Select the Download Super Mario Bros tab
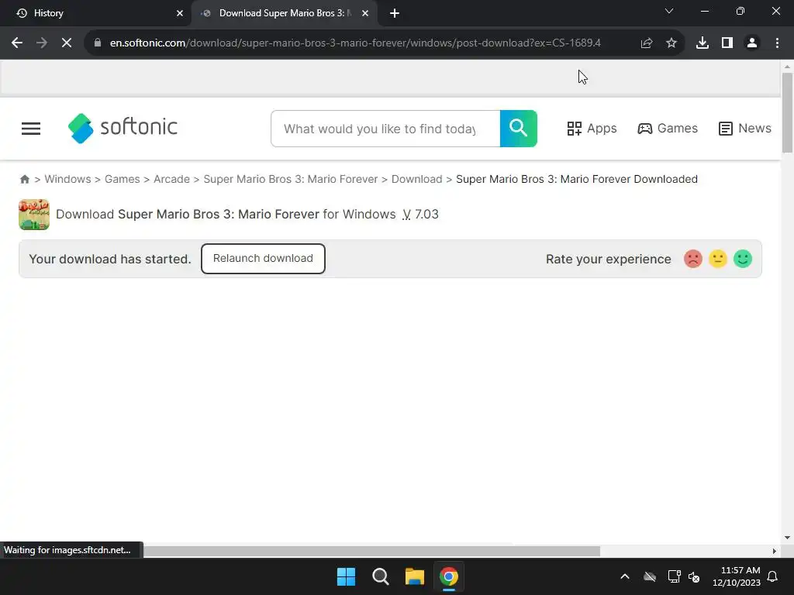 (x=285, y=13)
